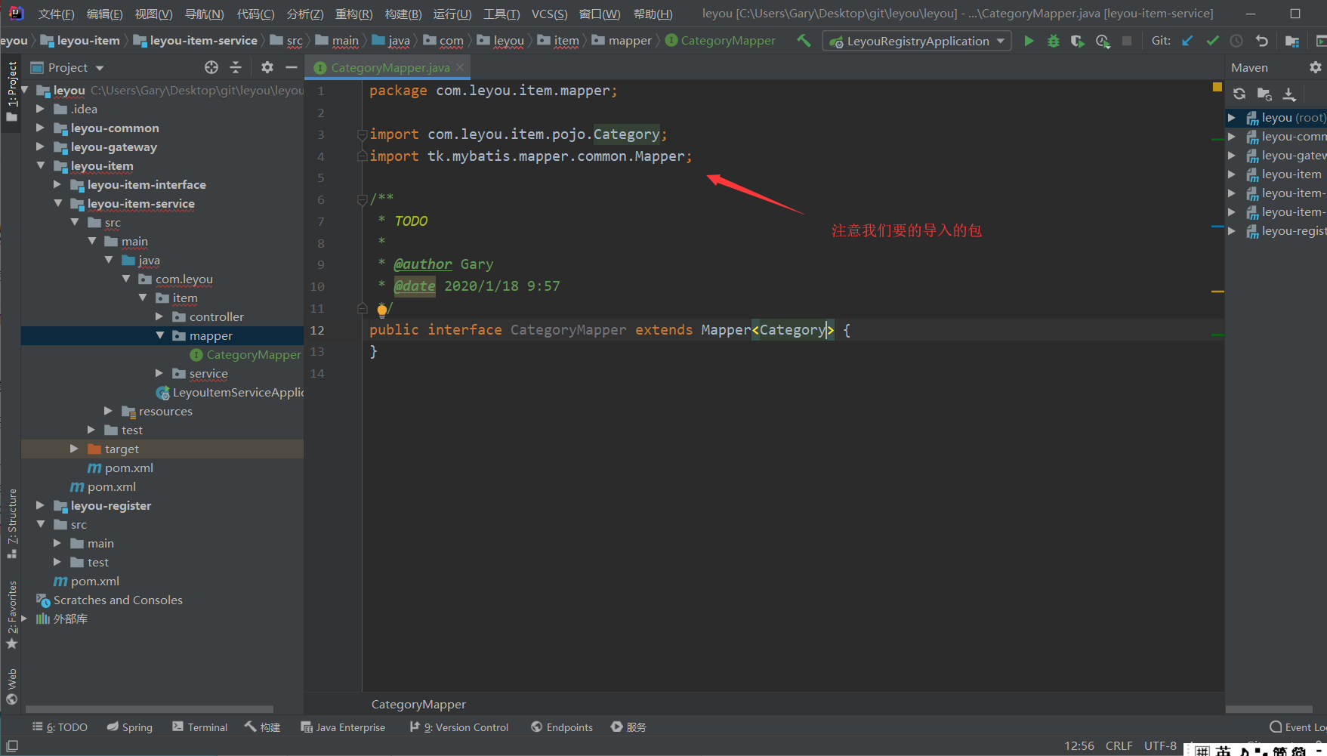Open the Terminal tool window
Viewport: 1327px width, 756px height.
199,727
